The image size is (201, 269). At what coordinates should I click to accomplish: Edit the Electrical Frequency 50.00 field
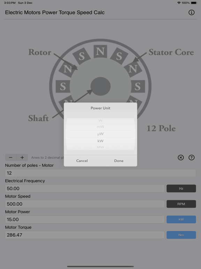click(x=85, y=188)
